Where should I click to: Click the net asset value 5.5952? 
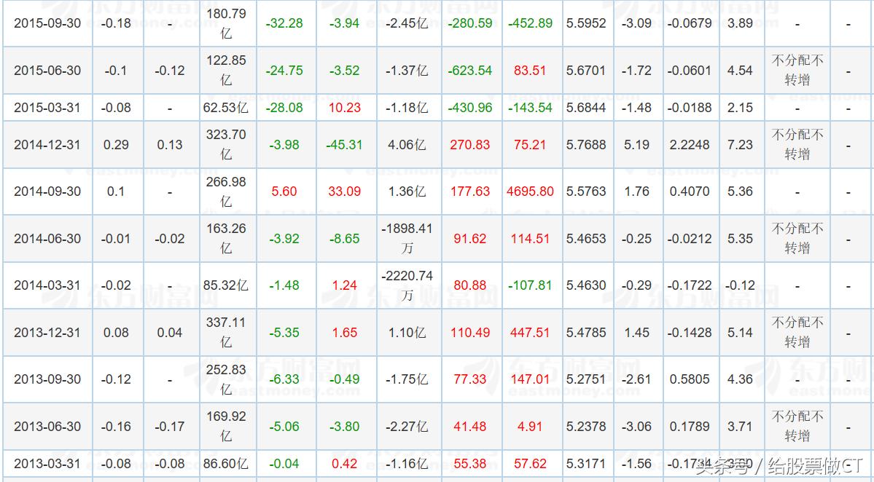coord(586,23)
